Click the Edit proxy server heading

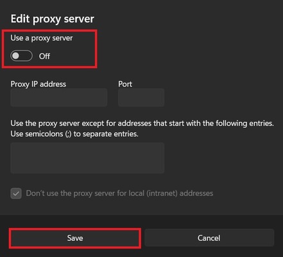click(53, 19)
